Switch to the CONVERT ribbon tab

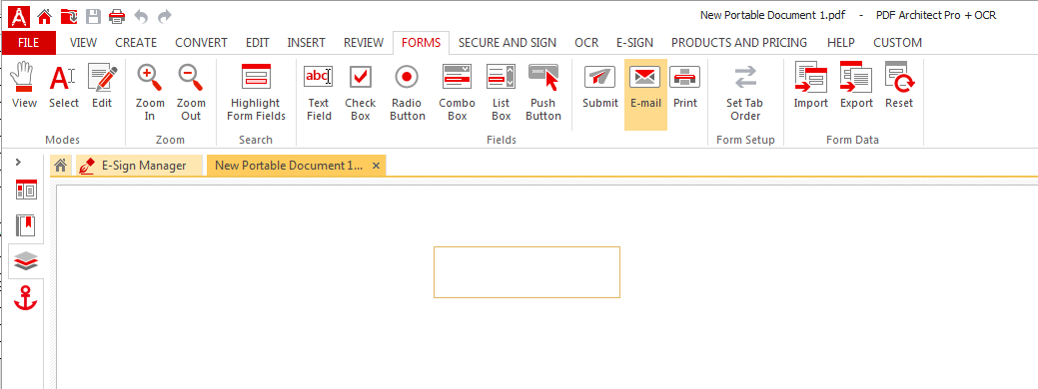click(x=201, y=43)
